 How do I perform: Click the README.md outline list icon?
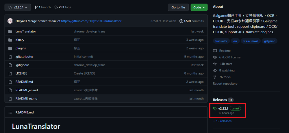(10, 112)
